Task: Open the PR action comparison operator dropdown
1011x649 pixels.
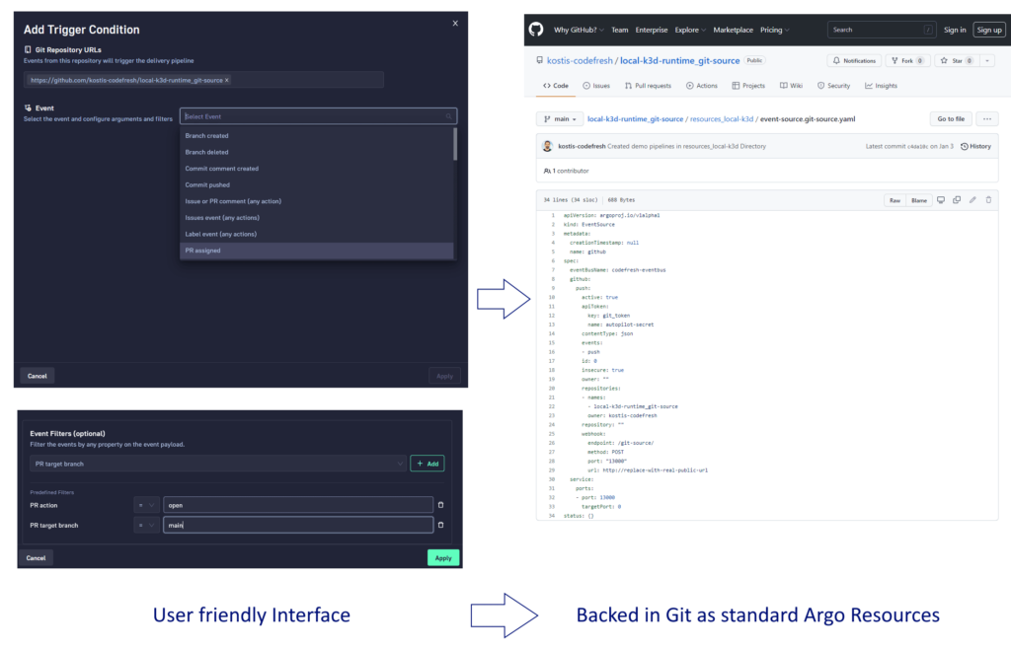Action: point(146,504)
